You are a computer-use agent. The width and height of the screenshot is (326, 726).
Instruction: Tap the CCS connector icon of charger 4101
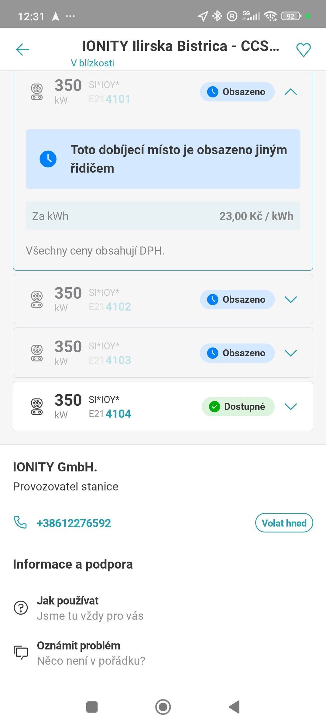(x=37, y=92)
